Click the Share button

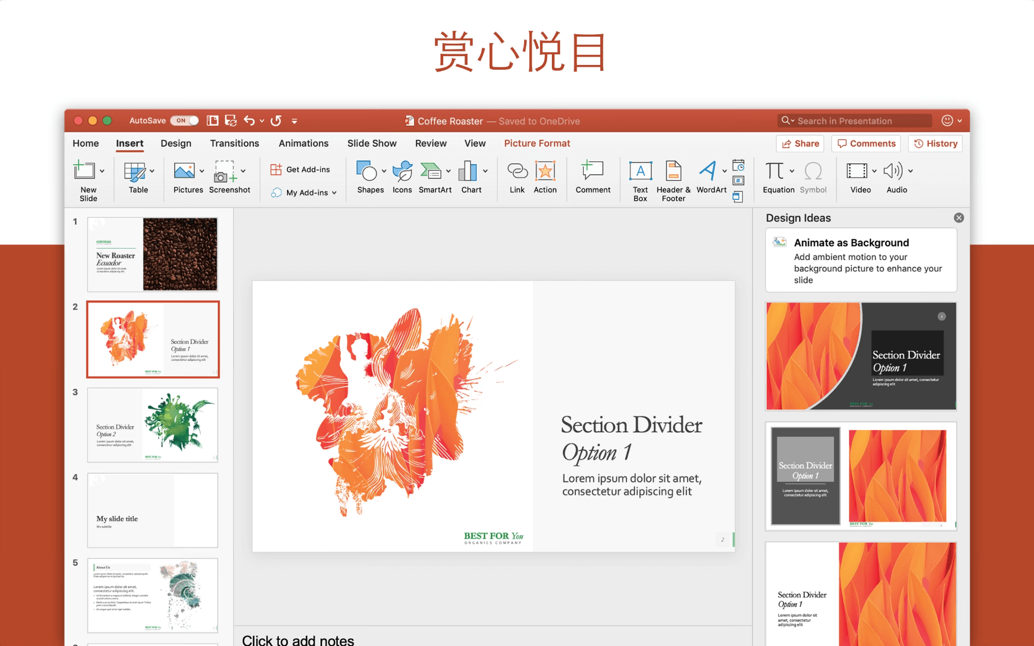(x=799, y=143)
